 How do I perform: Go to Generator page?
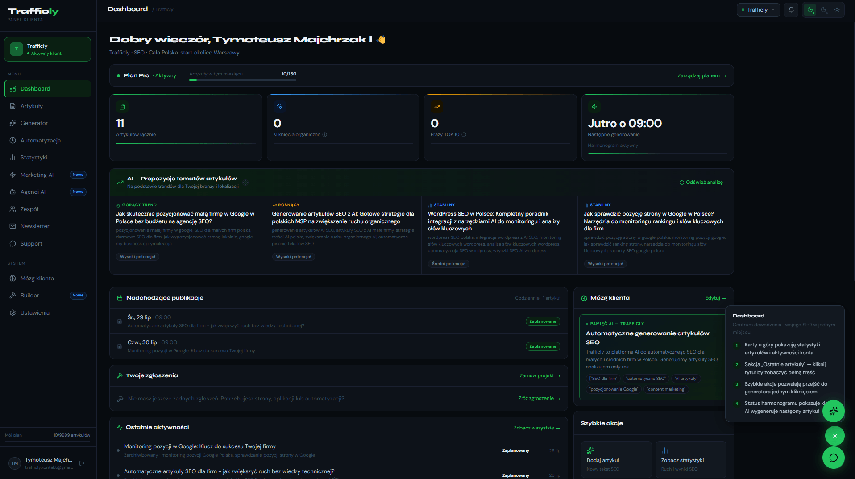(47, 123)
